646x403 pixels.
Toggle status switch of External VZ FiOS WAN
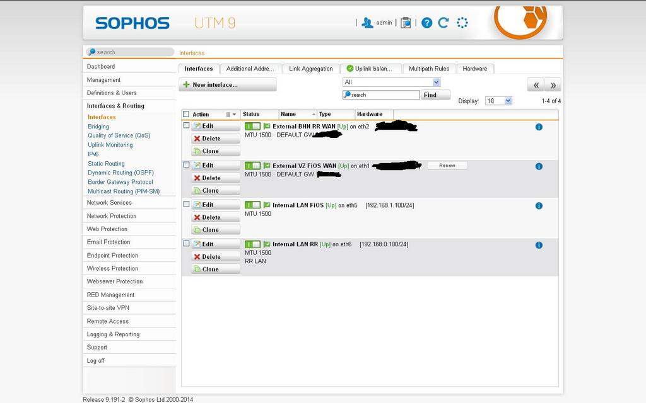point(252,166)
